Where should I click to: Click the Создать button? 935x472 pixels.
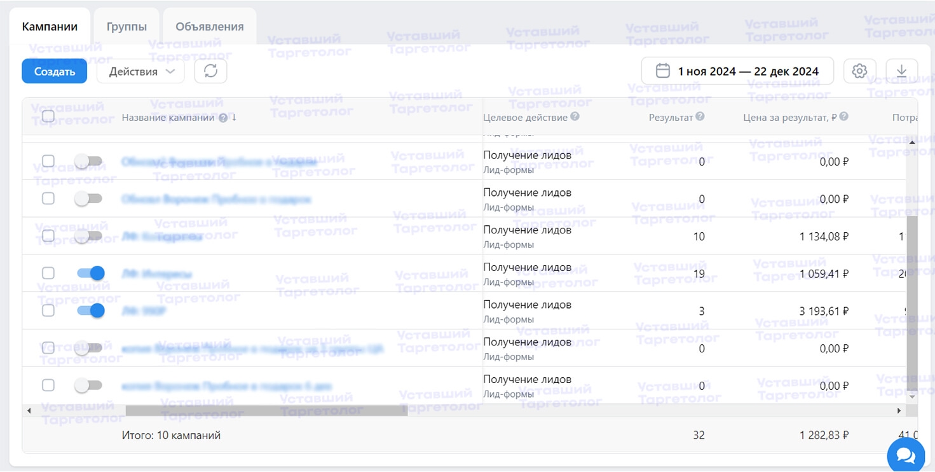pos(54,71)
